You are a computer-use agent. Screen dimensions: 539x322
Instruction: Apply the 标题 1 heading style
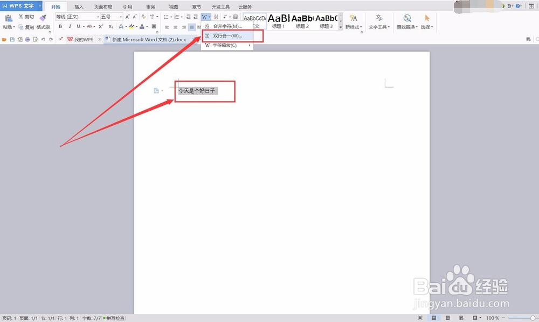[279, 22]
